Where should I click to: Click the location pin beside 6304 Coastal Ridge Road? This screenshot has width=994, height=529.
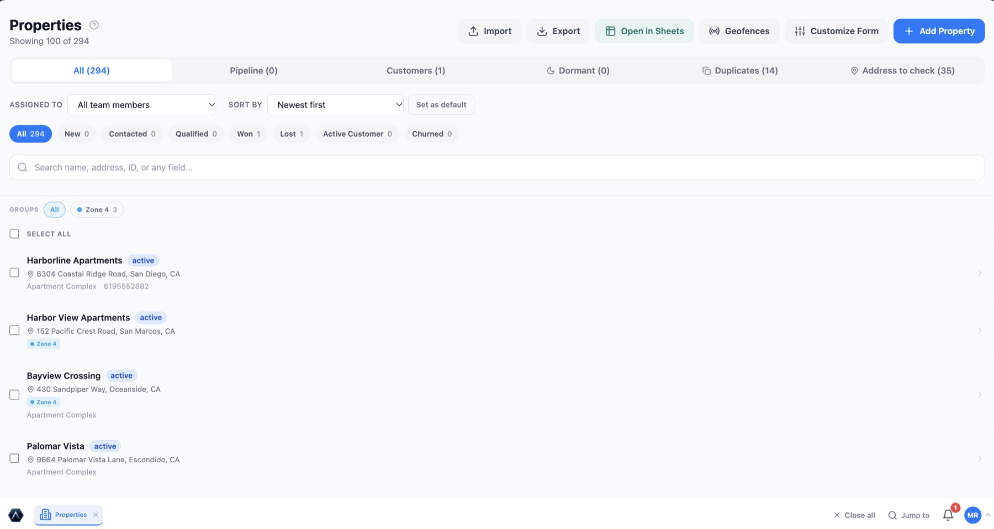click(x=30, y=274)
